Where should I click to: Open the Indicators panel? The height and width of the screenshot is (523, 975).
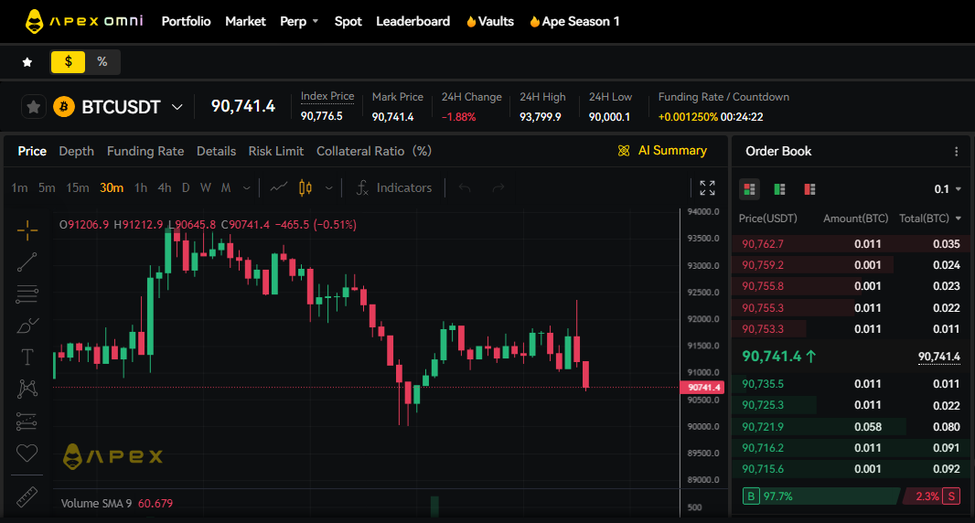pos(393,187)
